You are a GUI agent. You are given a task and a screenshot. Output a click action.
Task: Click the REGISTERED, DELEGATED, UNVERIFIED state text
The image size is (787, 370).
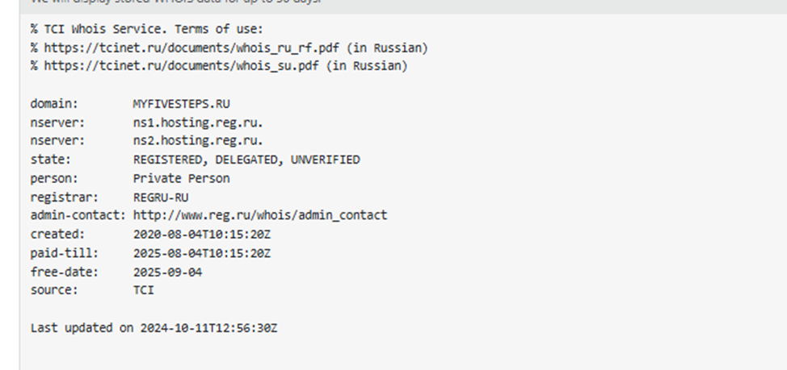246,160
